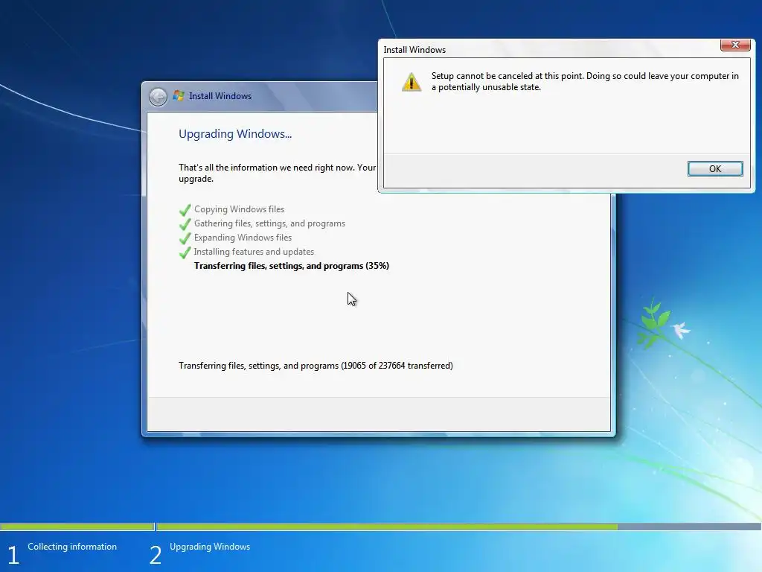762x572 pixels.
Task: Click checkmark beside Expanding Windows files
Action: coord(185,238)
